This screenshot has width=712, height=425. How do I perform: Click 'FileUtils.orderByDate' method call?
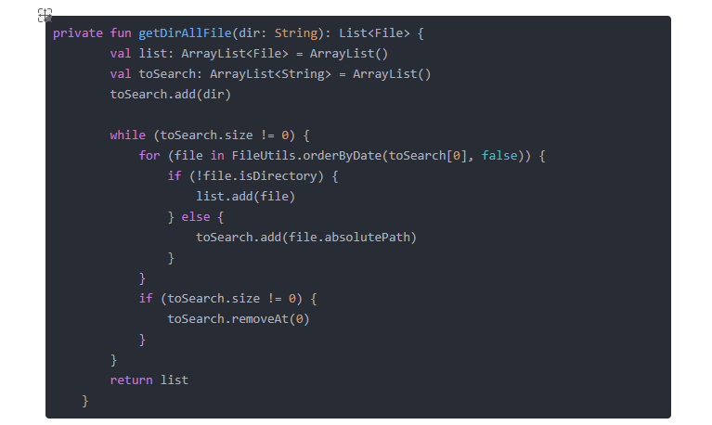[x=306, y=156]
